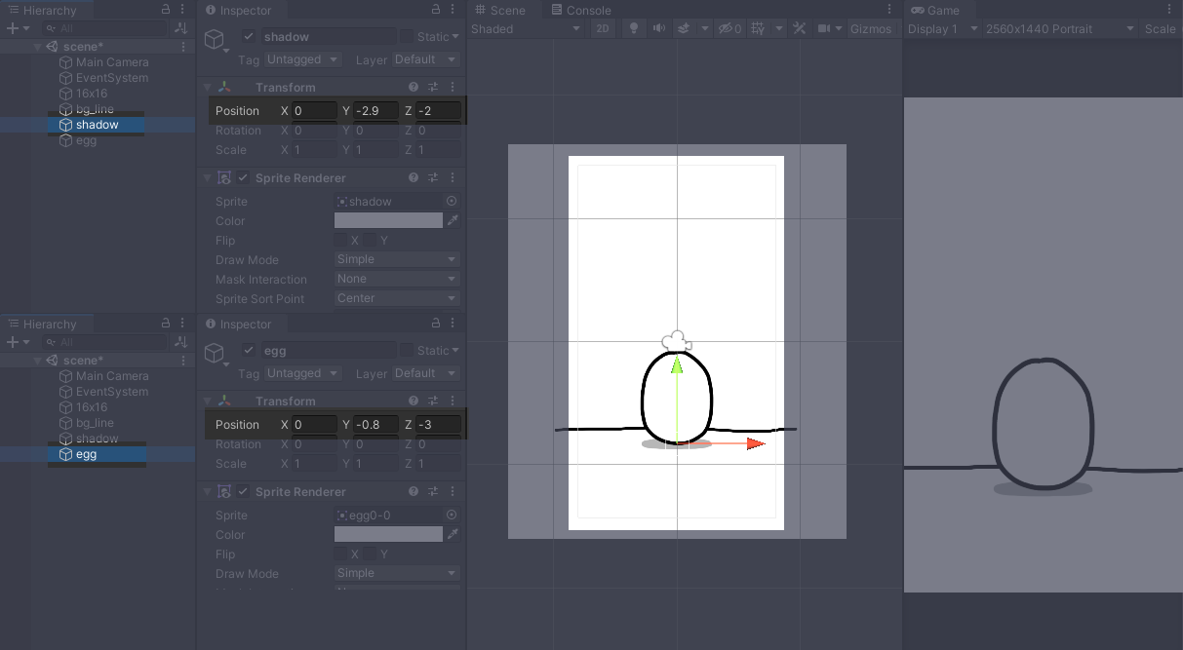Click shadow Color swatch

[388, 220]
